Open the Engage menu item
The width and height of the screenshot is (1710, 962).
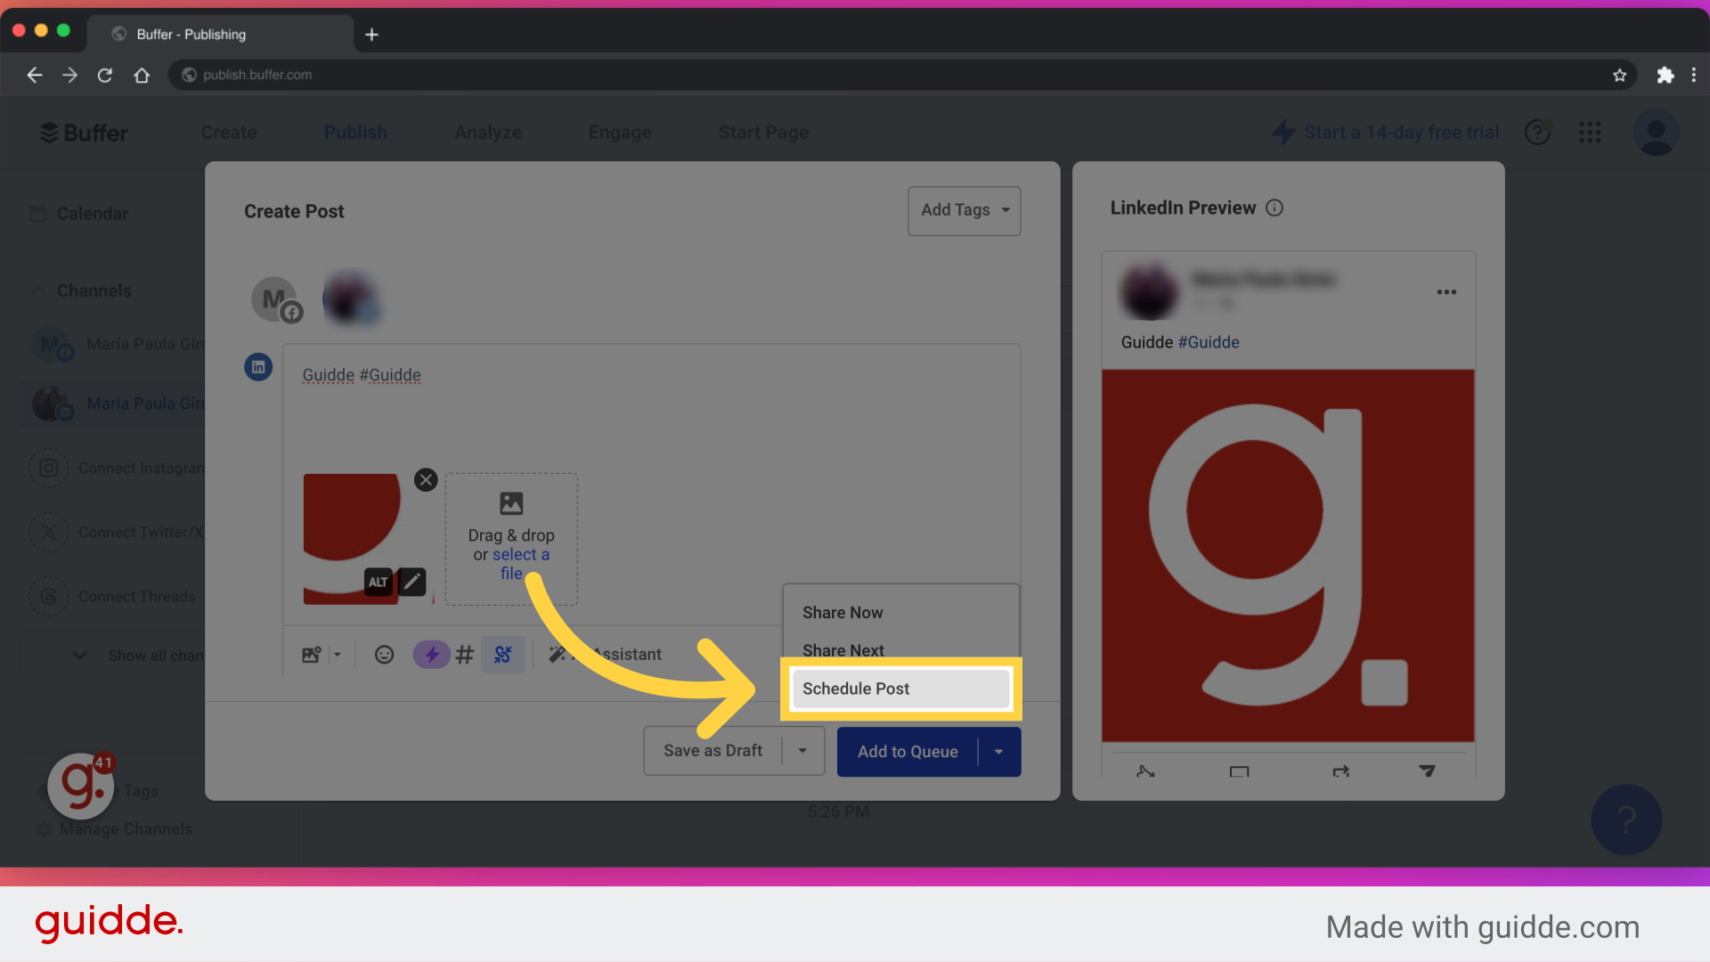pyautogui.click(x=620, y=132)
